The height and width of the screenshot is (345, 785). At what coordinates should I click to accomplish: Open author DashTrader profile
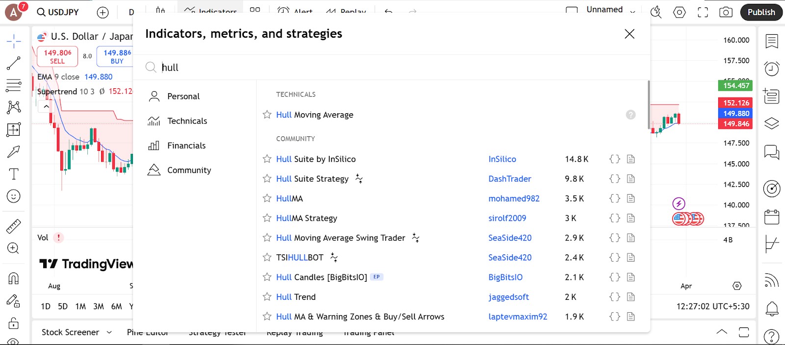tap(510, 179)
